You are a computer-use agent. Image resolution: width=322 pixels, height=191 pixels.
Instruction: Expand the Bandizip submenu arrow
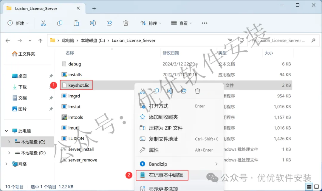[216, 164]
